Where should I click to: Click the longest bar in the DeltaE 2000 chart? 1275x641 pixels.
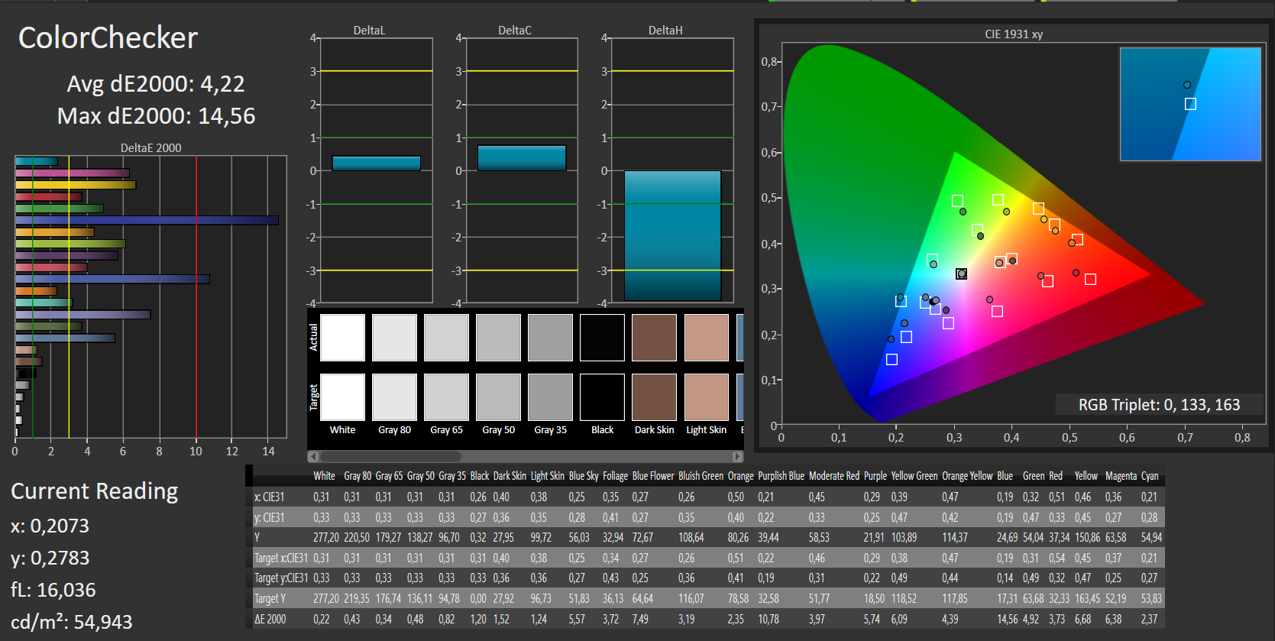pos(147,220)
